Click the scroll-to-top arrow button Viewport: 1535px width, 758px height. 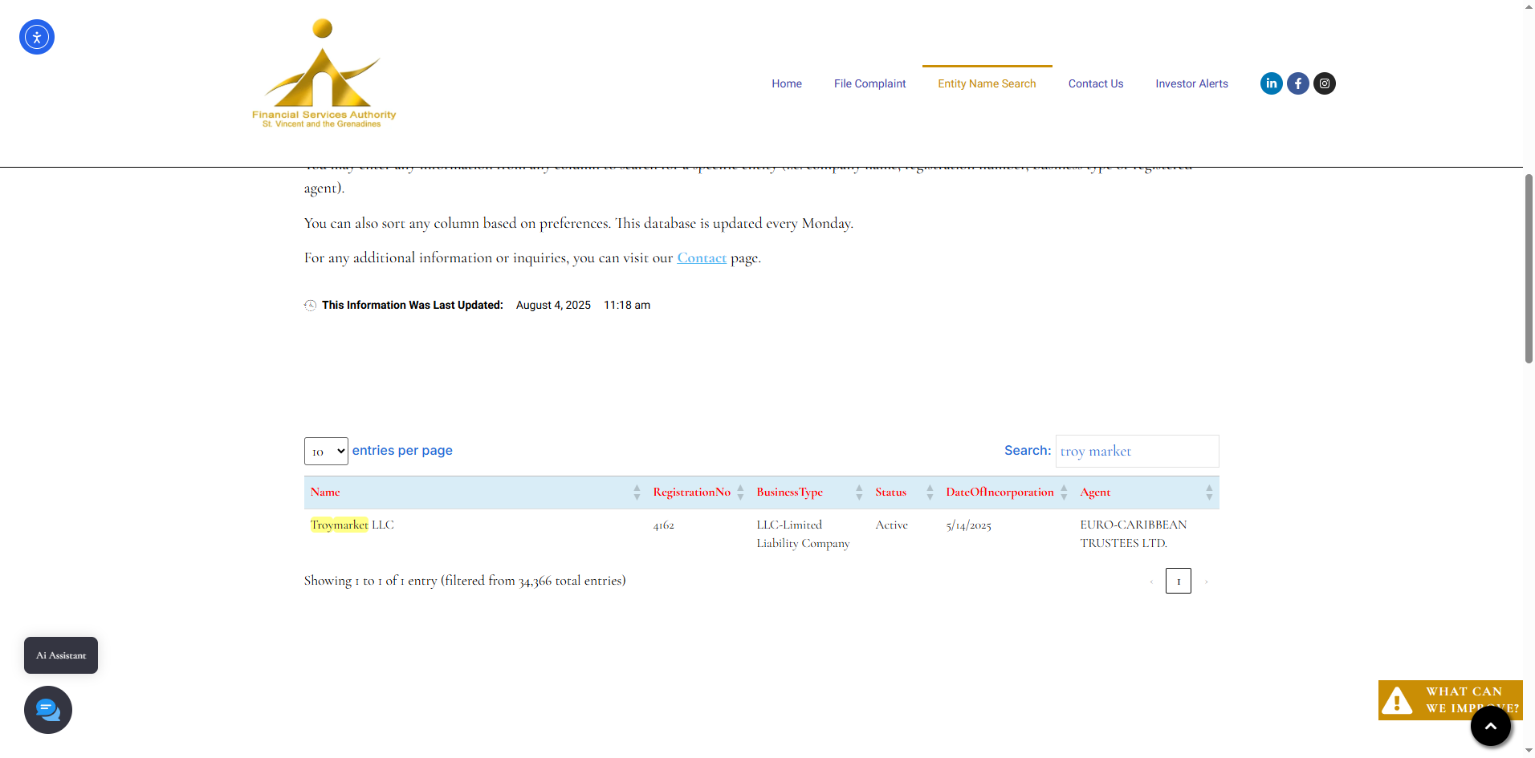1490,726
